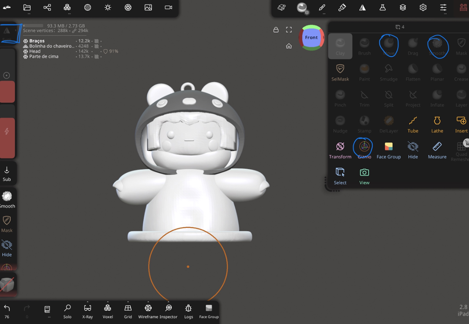The height and width of the screenshot is (324, 469).
Task: Enter fullscreen with the expand icon
Action: [289, 30]
